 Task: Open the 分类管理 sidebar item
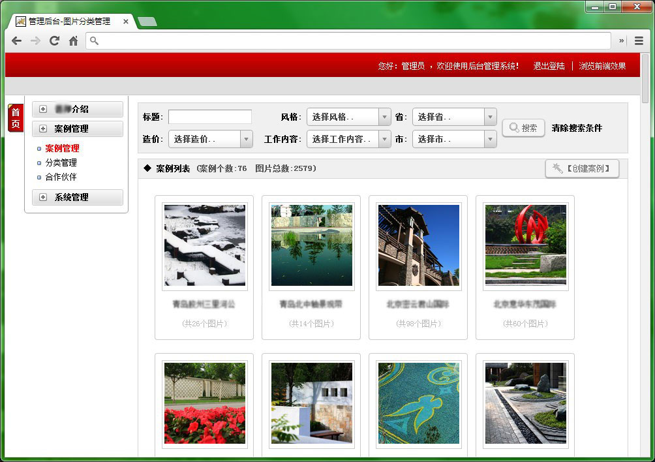tap(61, 162)
